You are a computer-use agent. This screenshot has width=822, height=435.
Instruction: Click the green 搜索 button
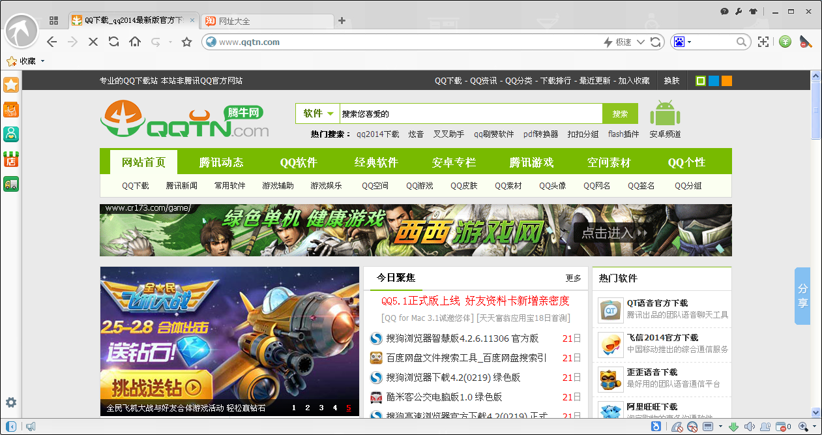coord(620,113)
